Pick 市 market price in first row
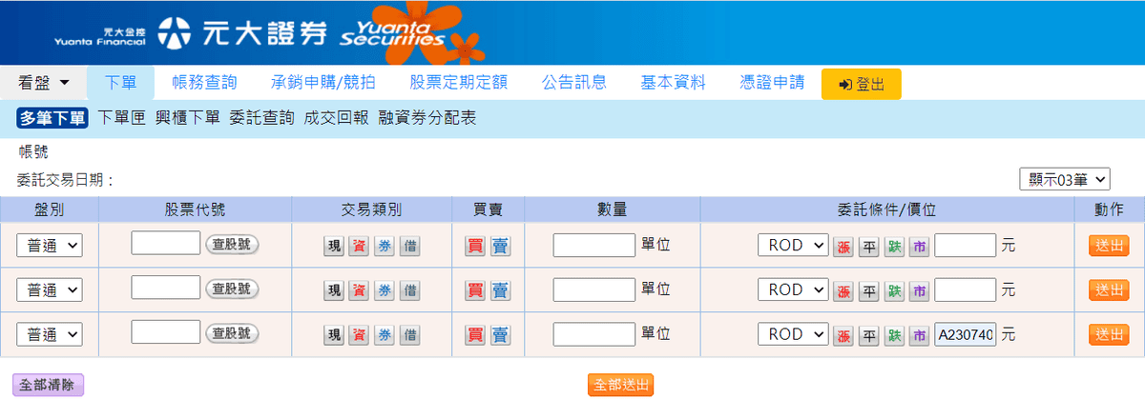The width and height of the screenshot is (1145, 399). (919, 246)
